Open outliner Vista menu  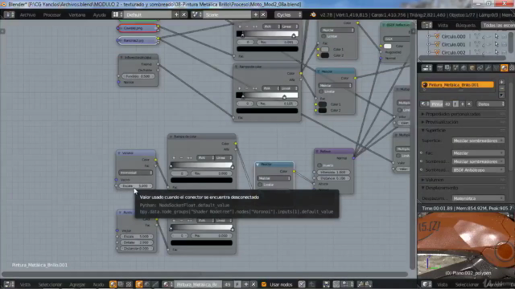[443, 25]
